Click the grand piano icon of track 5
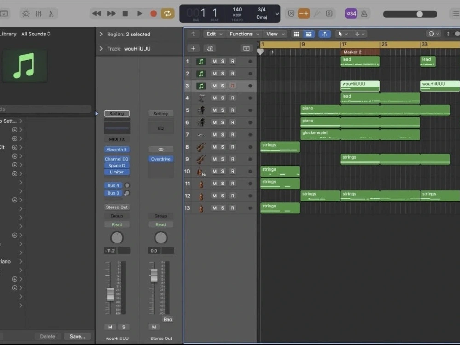Viewport: 460px width, 345px height. [201, 110]
